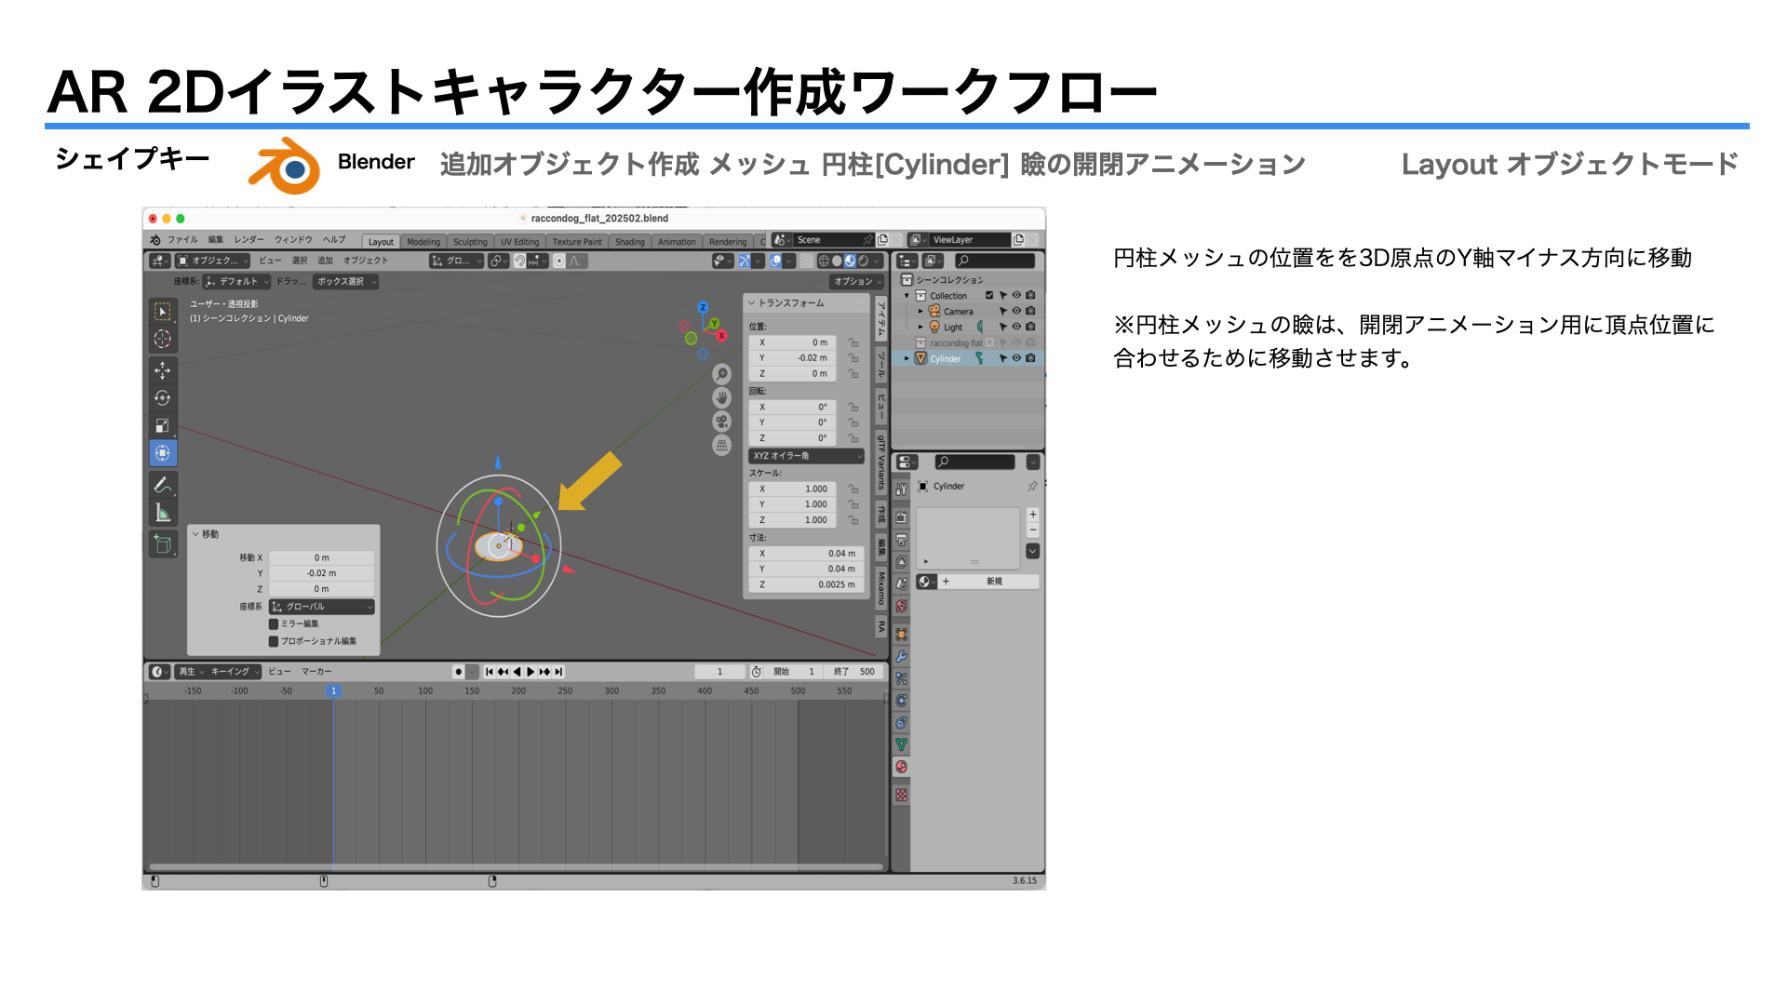Open the レンダー menu
This screenshot has height=1005, width=1787.
click(249, 240)
